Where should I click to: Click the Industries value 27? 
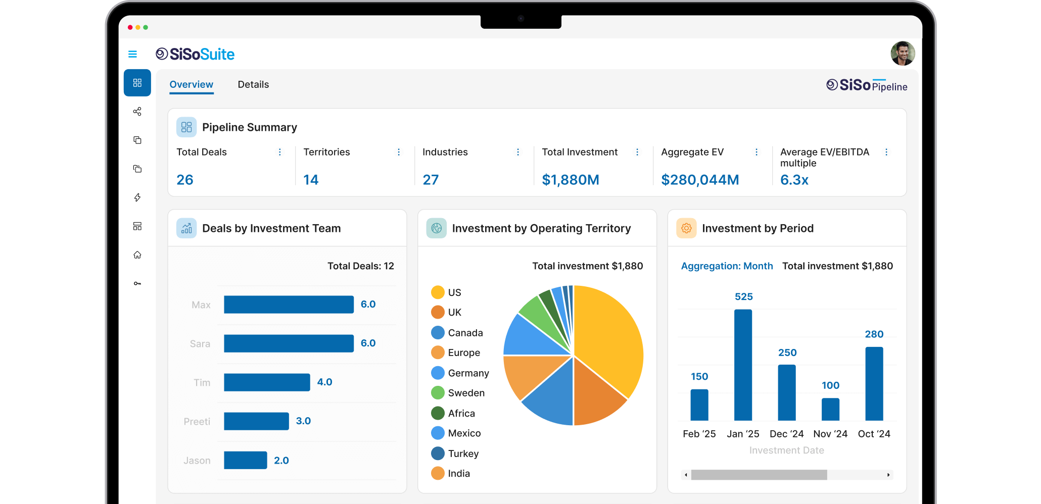(x=431, y=180)
